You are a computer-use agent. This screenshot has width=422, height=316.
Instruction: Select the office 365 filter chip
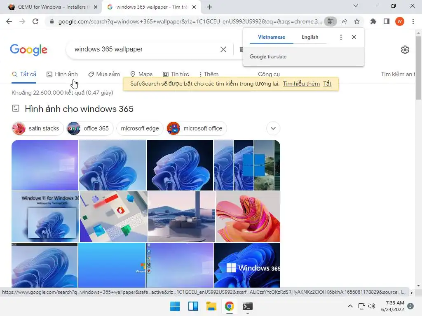tap(90, 128)
